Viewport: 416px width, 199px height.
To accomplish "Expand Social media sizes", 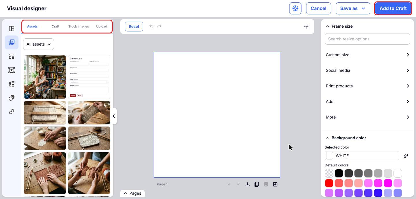I will tap(367, 70).
